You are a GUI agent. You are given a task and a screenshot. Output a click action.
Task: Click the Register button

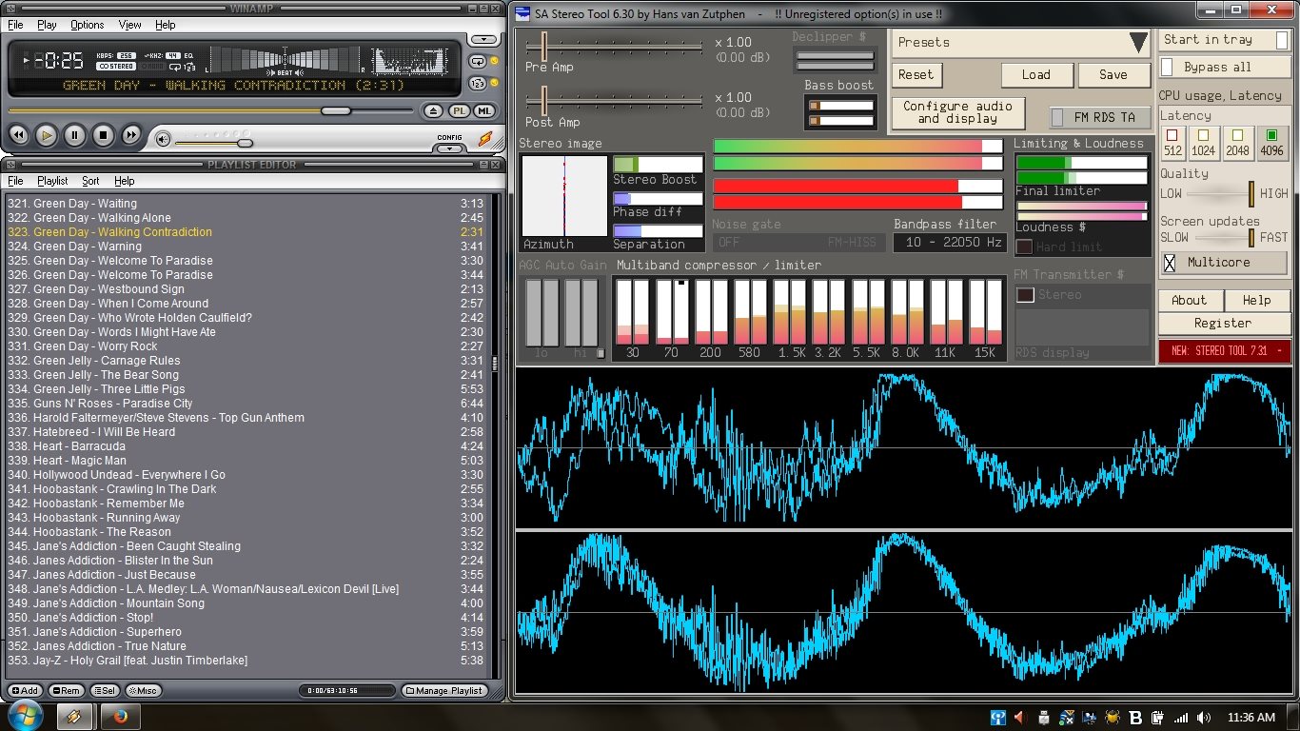tap(1223, 324)
